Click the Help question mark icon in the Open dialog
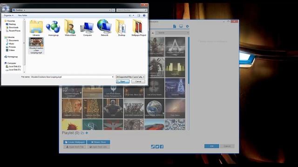Image resolution: width=298 pixels, height=167 pixels. pyautogui.click(x=144, y=15)
